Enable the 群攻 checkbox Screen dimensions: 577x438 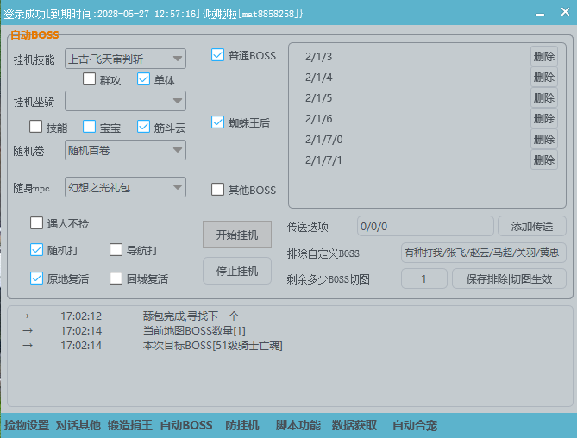pyautogui.click(x=89, y=80)
